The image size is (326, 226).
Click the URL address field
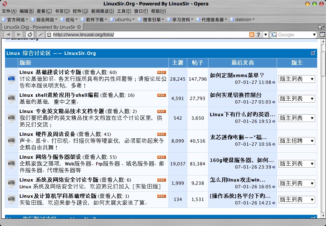148,35
